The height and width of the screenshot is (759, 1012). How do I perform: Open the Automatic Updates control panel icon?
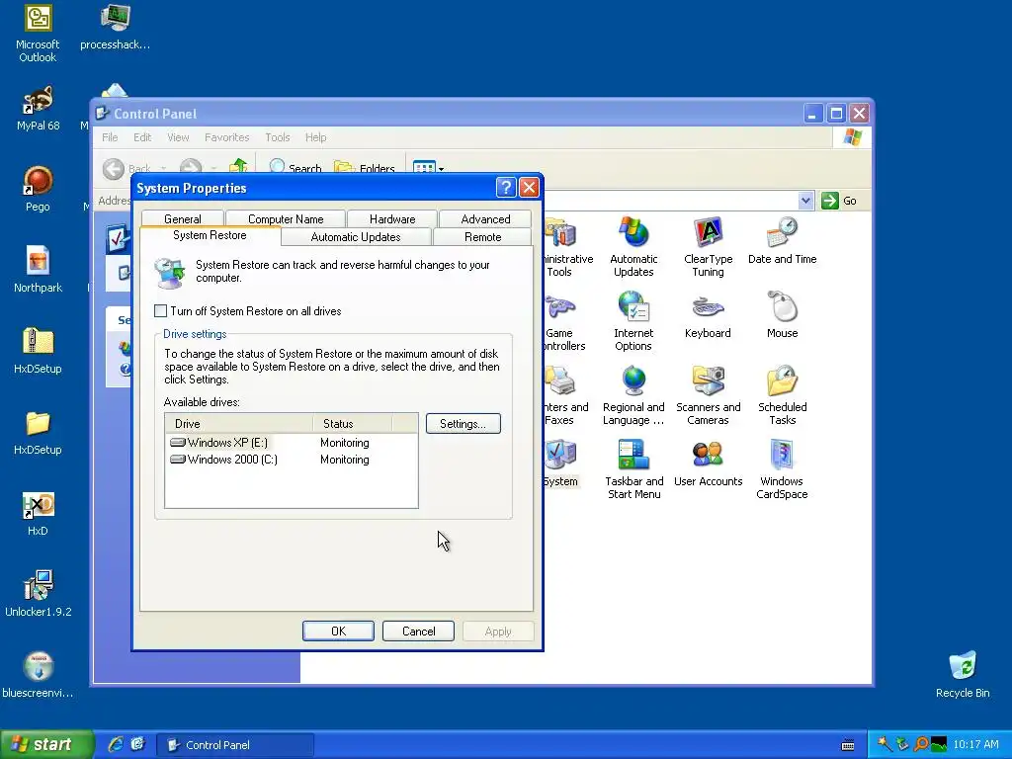(x=633, y=246)
